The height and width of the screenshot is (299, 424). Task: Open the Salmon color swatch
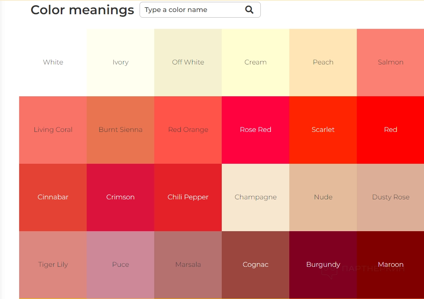[391, 62]
